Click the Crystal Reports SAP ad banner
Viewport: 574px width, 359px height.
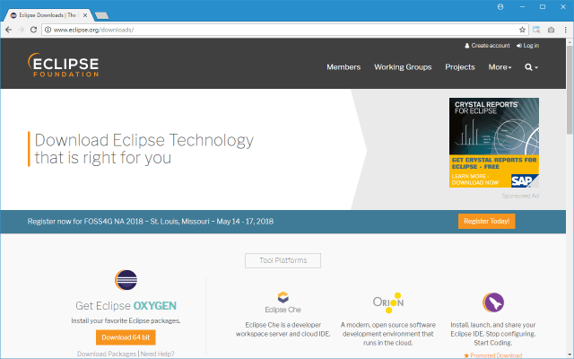point(494,143)
